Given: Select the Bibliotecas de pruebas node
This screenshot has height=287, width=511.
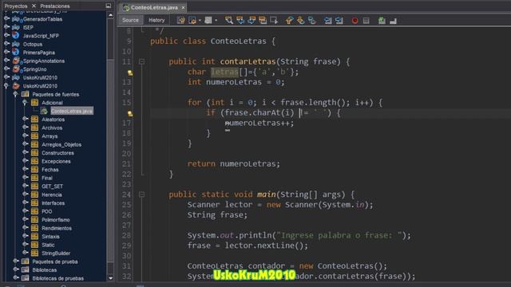Looking at the screenshot, I should [x=57, y=278].
